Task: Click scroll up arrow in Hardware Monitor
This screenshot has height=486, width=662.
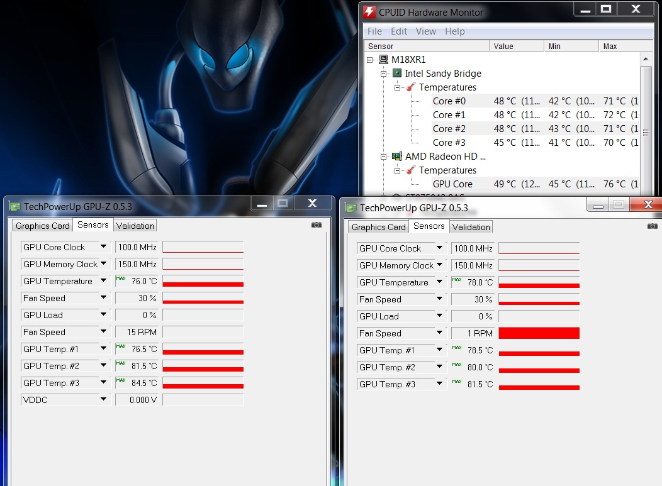Action: tap(646, 59)
